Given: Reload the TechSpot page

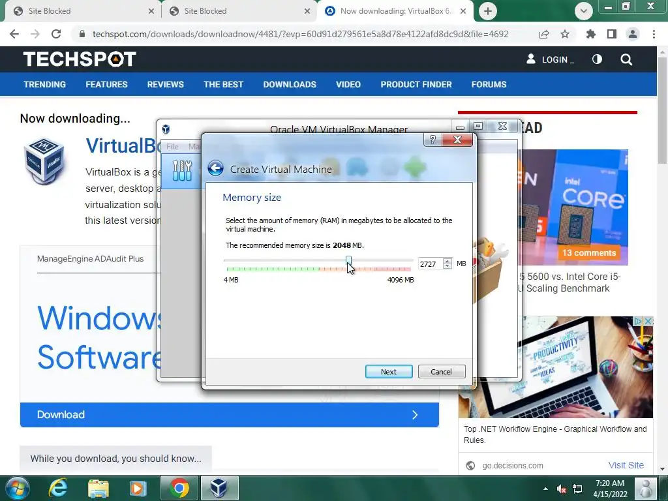Looking at the screenshot, I should (x=56, y=34).
